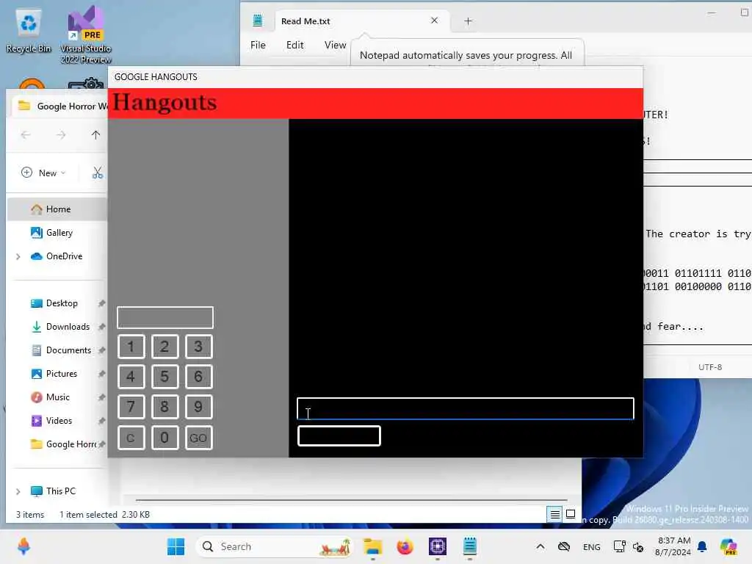
Task: Click keypad digit 3 in Hangouts
Action: pos(198,347)
